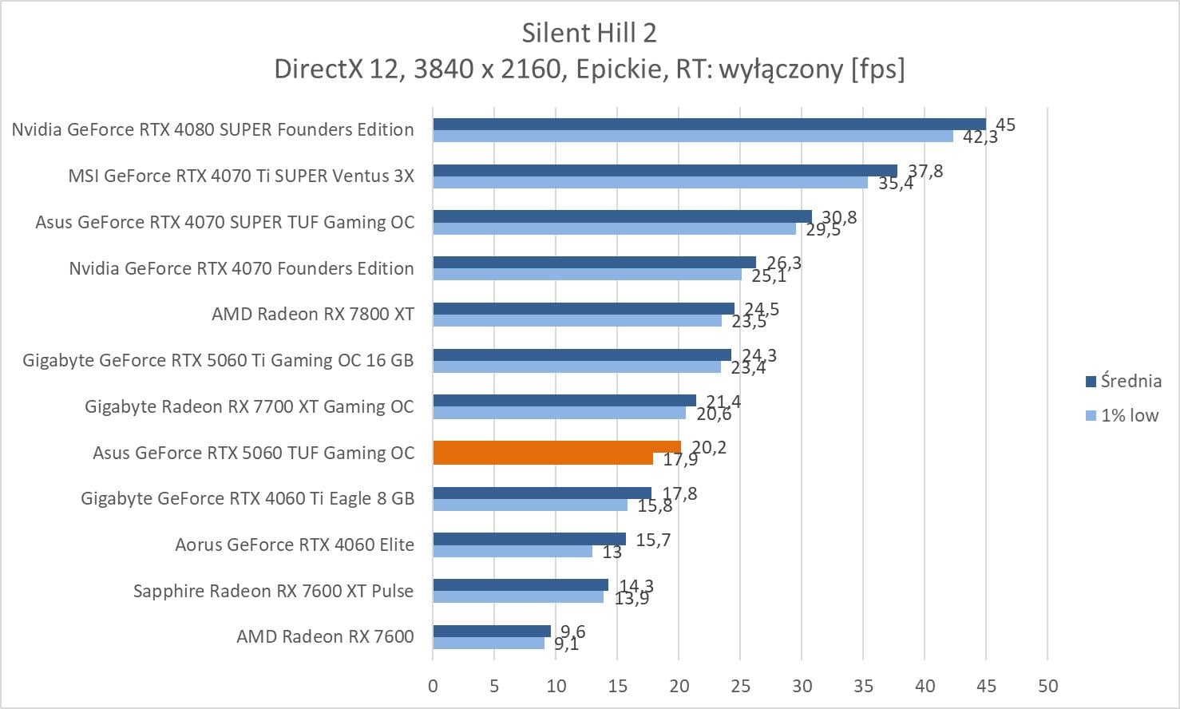Image resolution: width=1180 pixels, height=709 pixels.
Task: Click the 17,8 data label
Action: click(679, 493)
